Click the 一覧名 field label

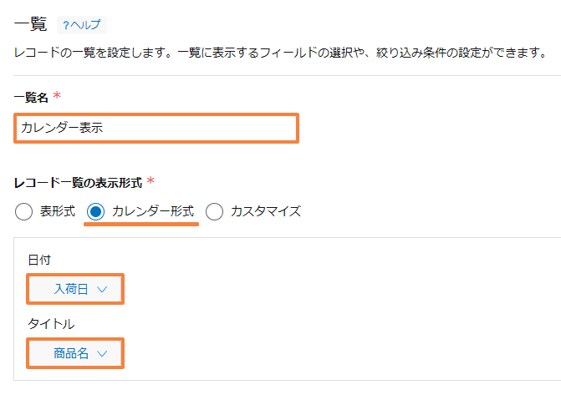[x=31, y=97]
